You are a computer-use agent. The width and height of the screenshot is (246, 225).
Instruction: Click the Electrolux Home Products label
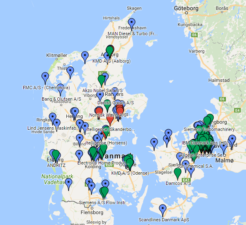[x=103, y=163]
